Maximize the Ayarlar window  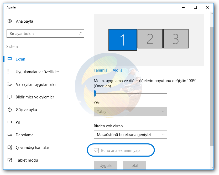click(x=195, y=7)
